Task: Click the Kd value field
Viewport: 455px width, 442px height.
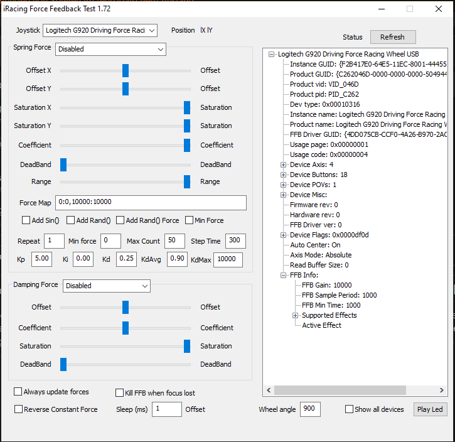Action: click(127, 259)
